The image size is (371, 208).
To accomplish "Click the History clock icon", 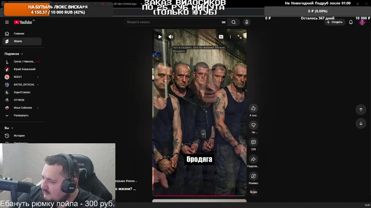I will point(7,136).
